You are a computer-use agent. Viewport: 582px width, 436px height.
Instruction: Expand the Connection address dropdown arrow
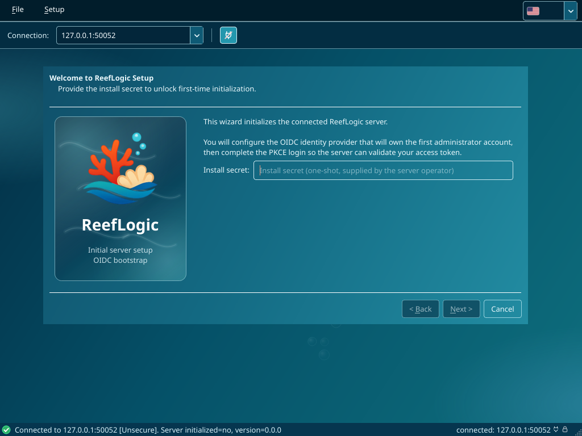tap(197, 35)
